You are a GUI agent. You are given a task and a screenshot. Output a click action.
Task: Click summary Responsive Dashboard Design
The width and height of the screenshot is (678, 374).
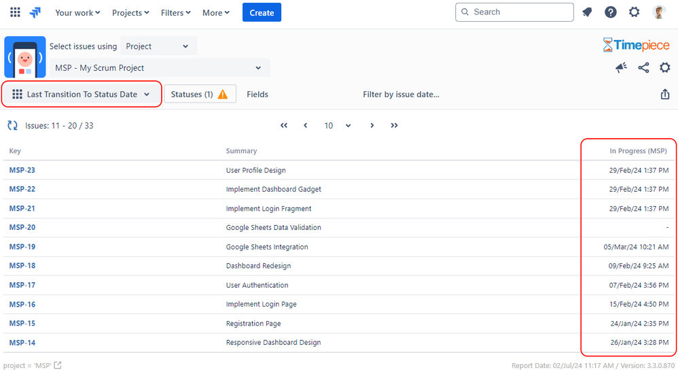[x=273, y=343]
